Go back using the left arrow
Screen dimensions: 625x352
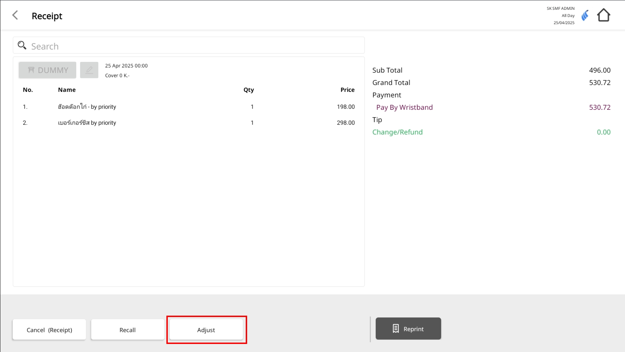click(15, 15)
